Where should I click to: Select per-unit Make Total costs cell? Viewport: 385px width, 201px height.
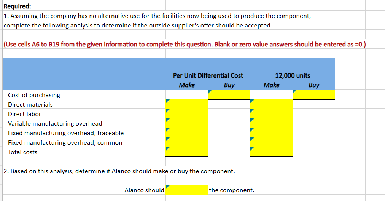click(x=187, y=152)
